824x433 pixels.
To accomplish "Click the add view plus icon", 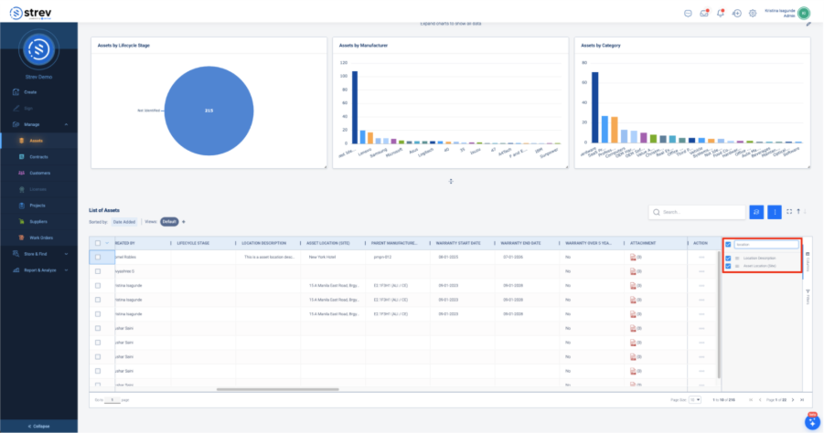I will [184, 221].
